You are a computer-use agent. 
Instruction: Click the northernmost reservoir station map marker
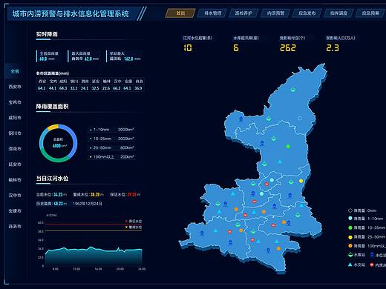click(x=293, y=90)
